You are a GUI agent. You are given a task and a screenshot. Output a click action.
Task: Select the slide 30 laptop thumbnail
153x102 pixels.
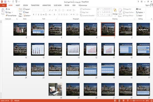tap(55, 89)
